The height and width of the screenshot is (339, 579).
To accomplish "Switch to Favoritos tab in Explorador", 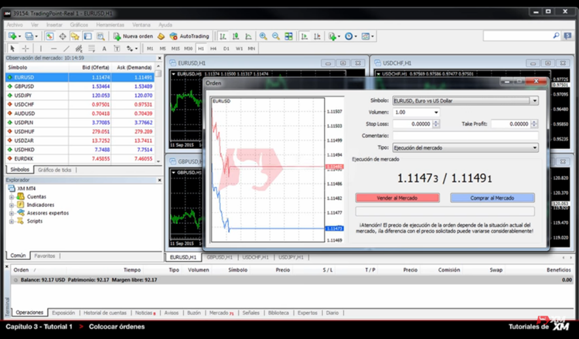I will pyautogui.click(x=44, y=255).
